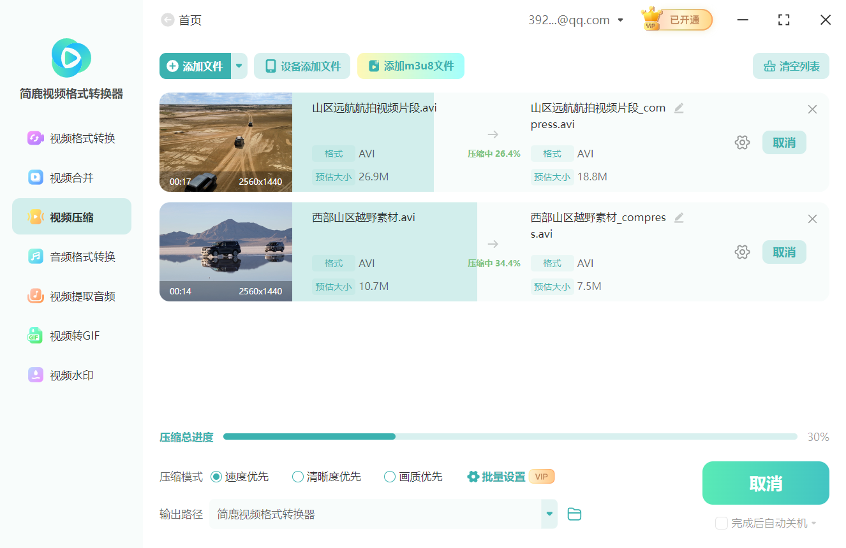Click the 压缩总进度 progress bar
The width and height of the screenshot is (846, 548).
coord(510,436)
